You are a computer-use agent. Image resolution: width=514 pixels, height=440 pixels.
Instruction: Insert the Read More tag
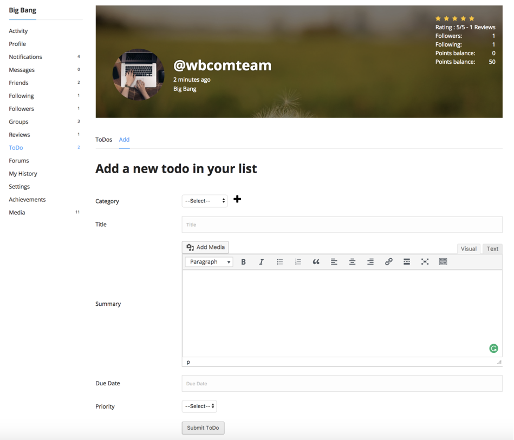407,261
